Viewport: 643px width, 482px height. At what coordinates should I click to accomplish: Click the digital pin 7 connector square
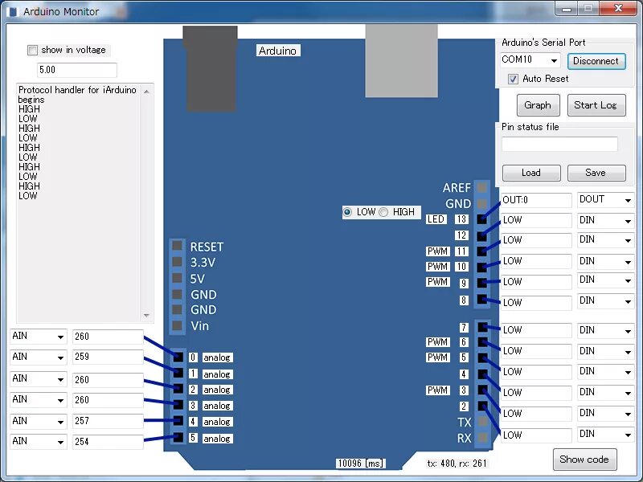pos(482,327)
